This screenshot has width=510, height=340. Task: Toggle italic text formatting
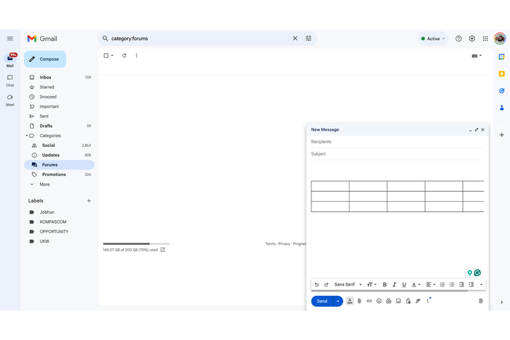pyautogui.click(x=394, y=285)
